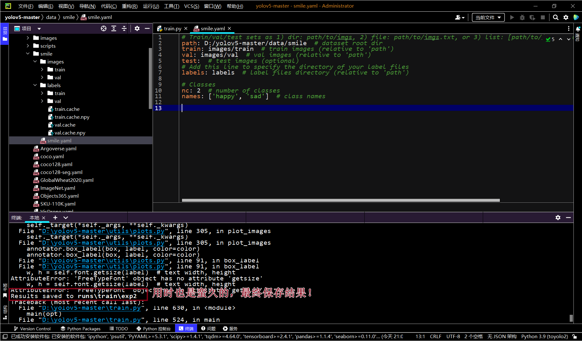Click the data breadcrumb in navigation bar

(51, 17)
